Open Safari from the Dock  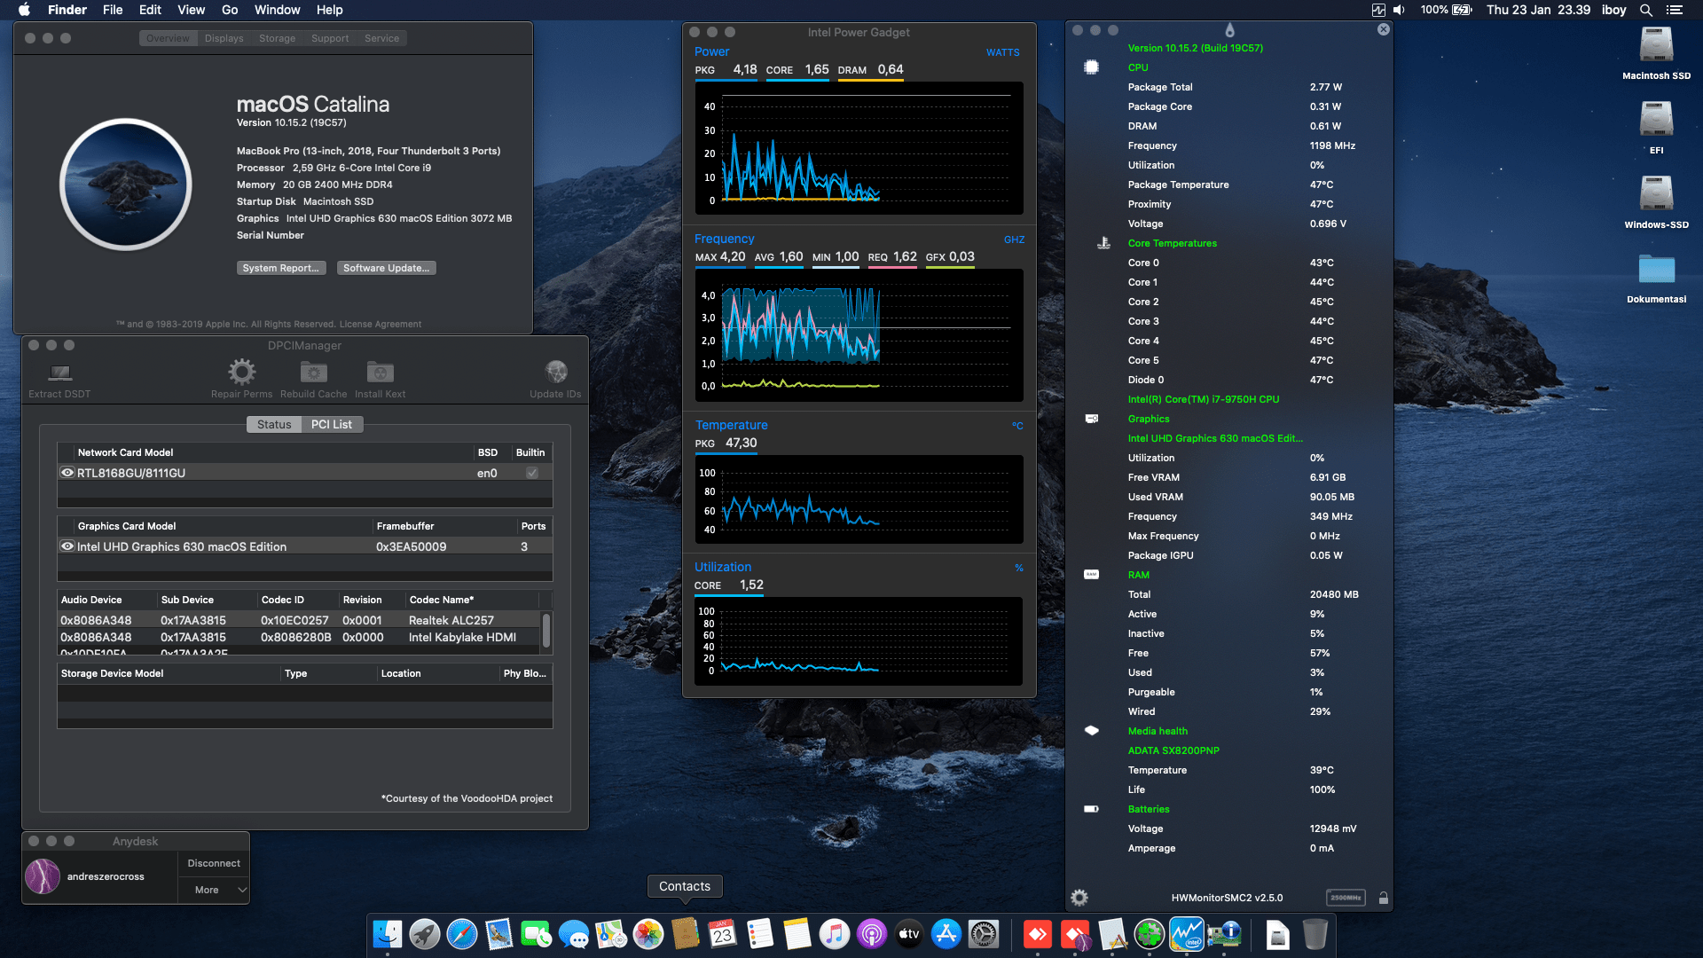click(462, 934)
